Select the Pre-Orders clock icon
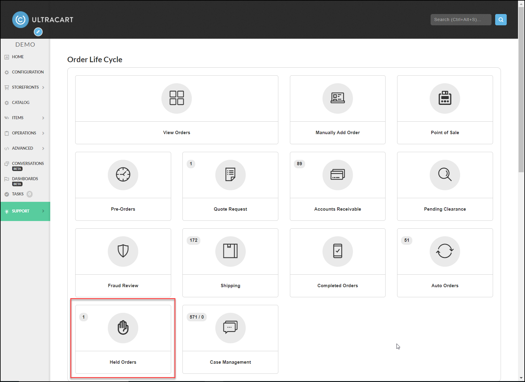 [x=123, y=175]
